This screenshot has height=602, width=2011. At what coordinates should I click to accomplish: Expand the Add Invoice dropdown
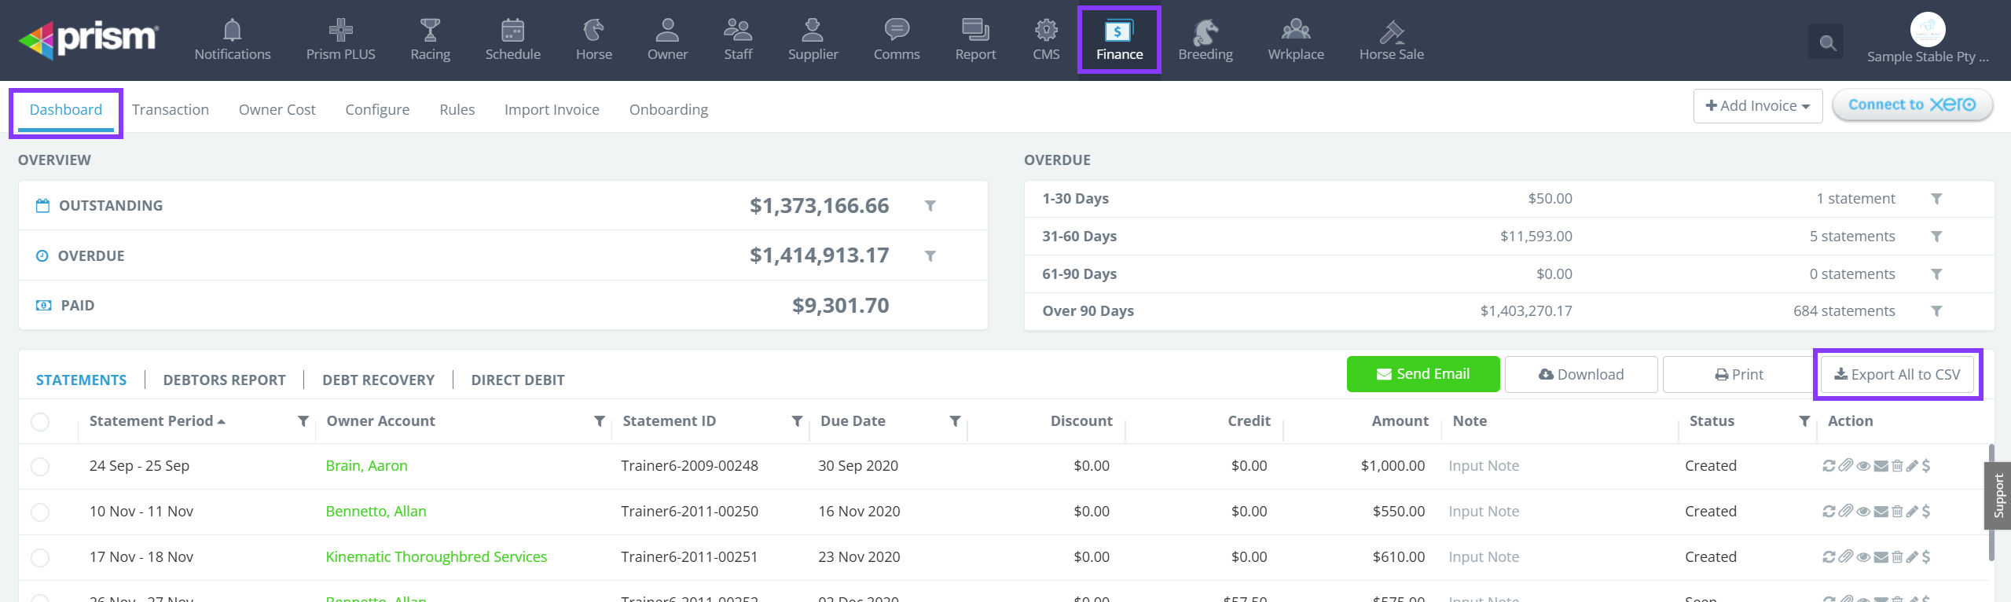(1757, 106)
